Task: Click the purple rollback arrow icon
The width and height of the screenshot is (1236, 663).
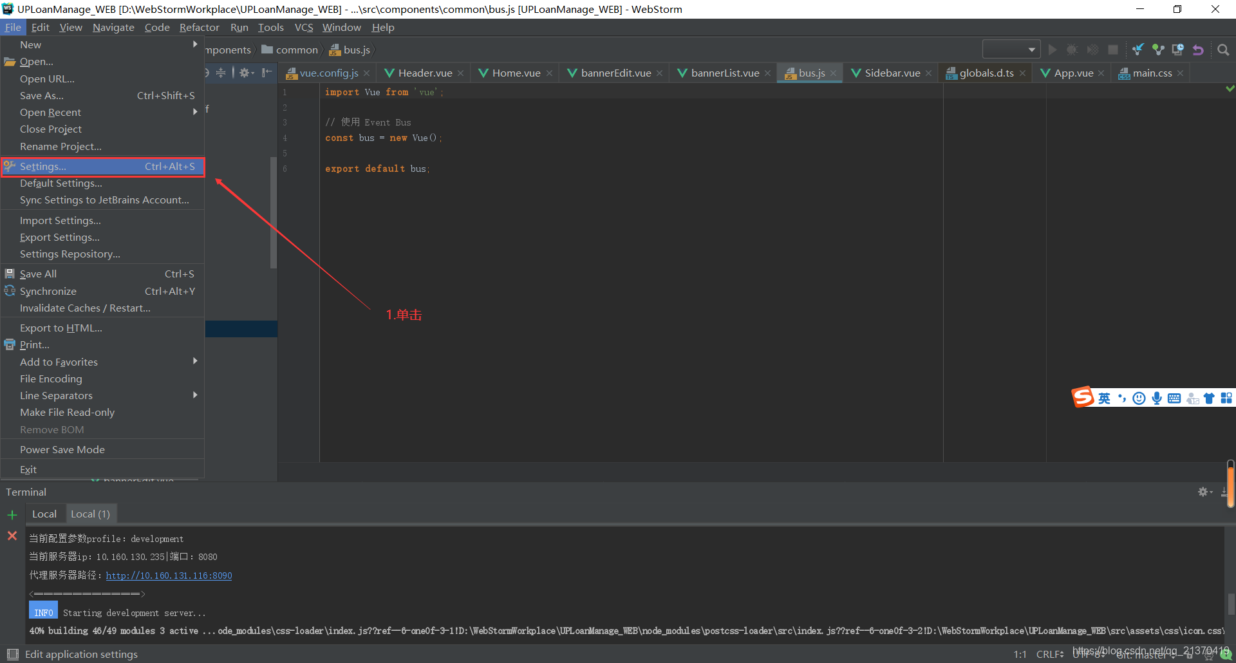Action: [x=1199, y=50]
